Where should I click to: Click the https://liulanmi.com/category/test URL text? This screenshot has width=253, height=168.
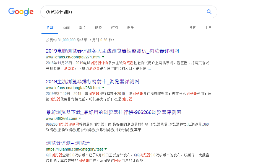tap(74, 149)
